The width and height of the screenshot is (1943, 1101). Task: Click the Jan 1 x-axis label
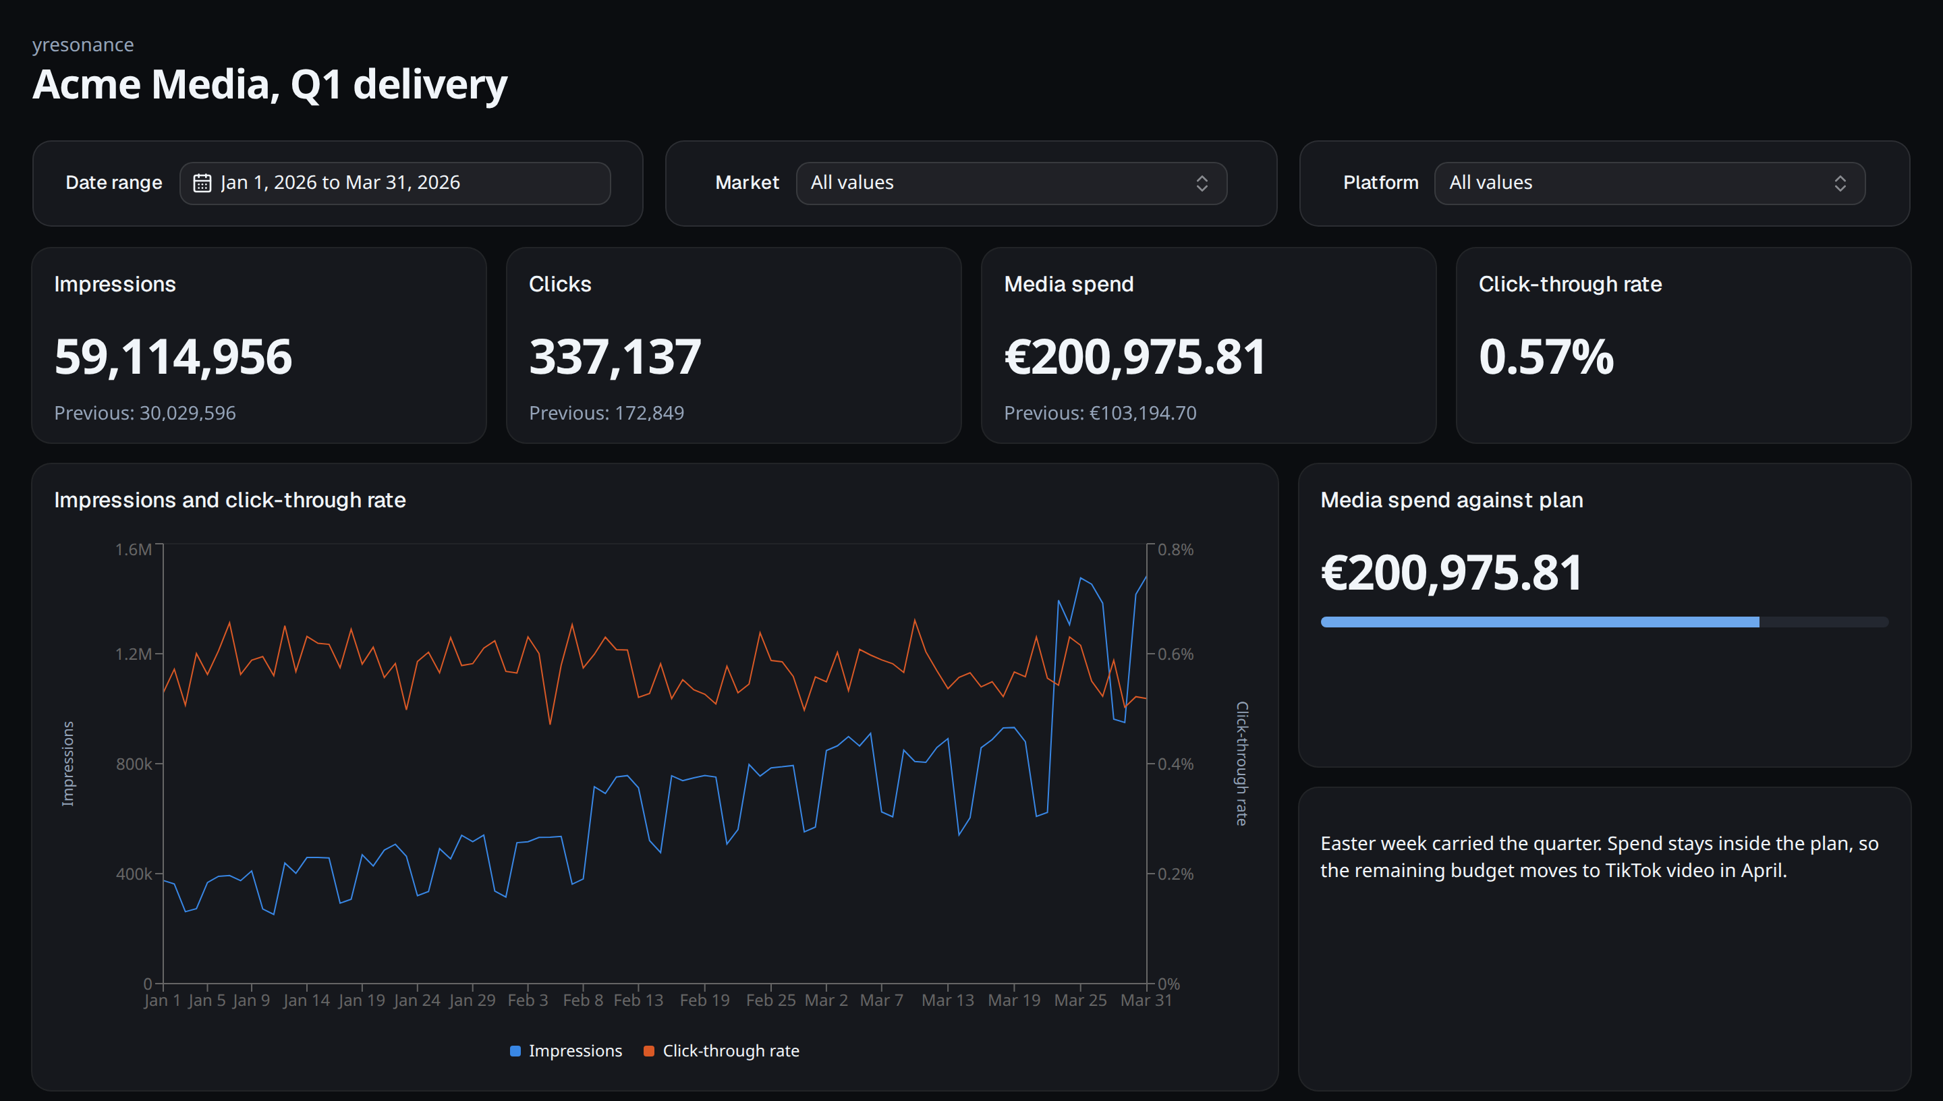(162, 1000)
